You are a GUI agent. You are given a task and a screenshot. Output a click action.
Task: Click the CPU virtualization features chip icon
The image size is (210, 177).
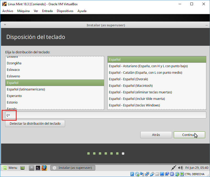[x=172, y=174]
